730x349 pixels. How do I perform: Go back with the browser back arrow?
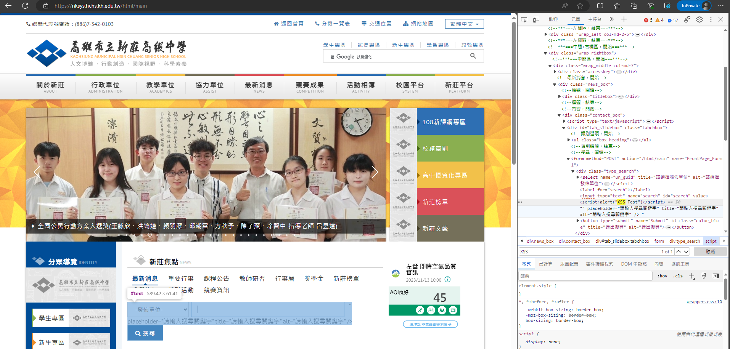tap(8, 6)
